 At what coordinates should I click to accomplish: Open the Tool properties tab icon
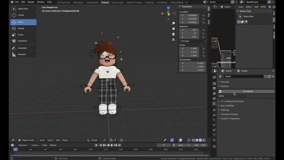coord(214,77)
